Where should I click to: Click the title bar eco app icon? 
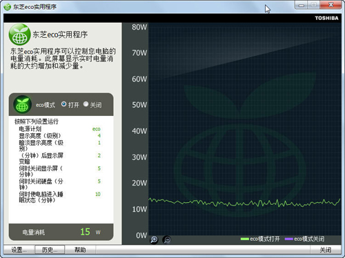7,7
